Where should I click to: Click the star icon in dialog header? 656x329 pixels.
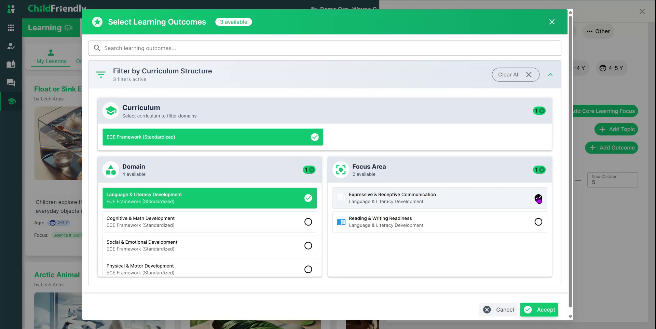[97, 22]
